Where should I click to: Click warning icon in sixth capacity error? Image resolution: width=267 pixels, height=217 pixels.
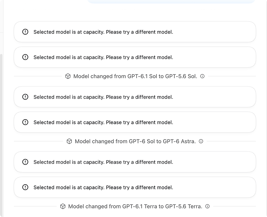pyautogui.click(x=25, y=187)
